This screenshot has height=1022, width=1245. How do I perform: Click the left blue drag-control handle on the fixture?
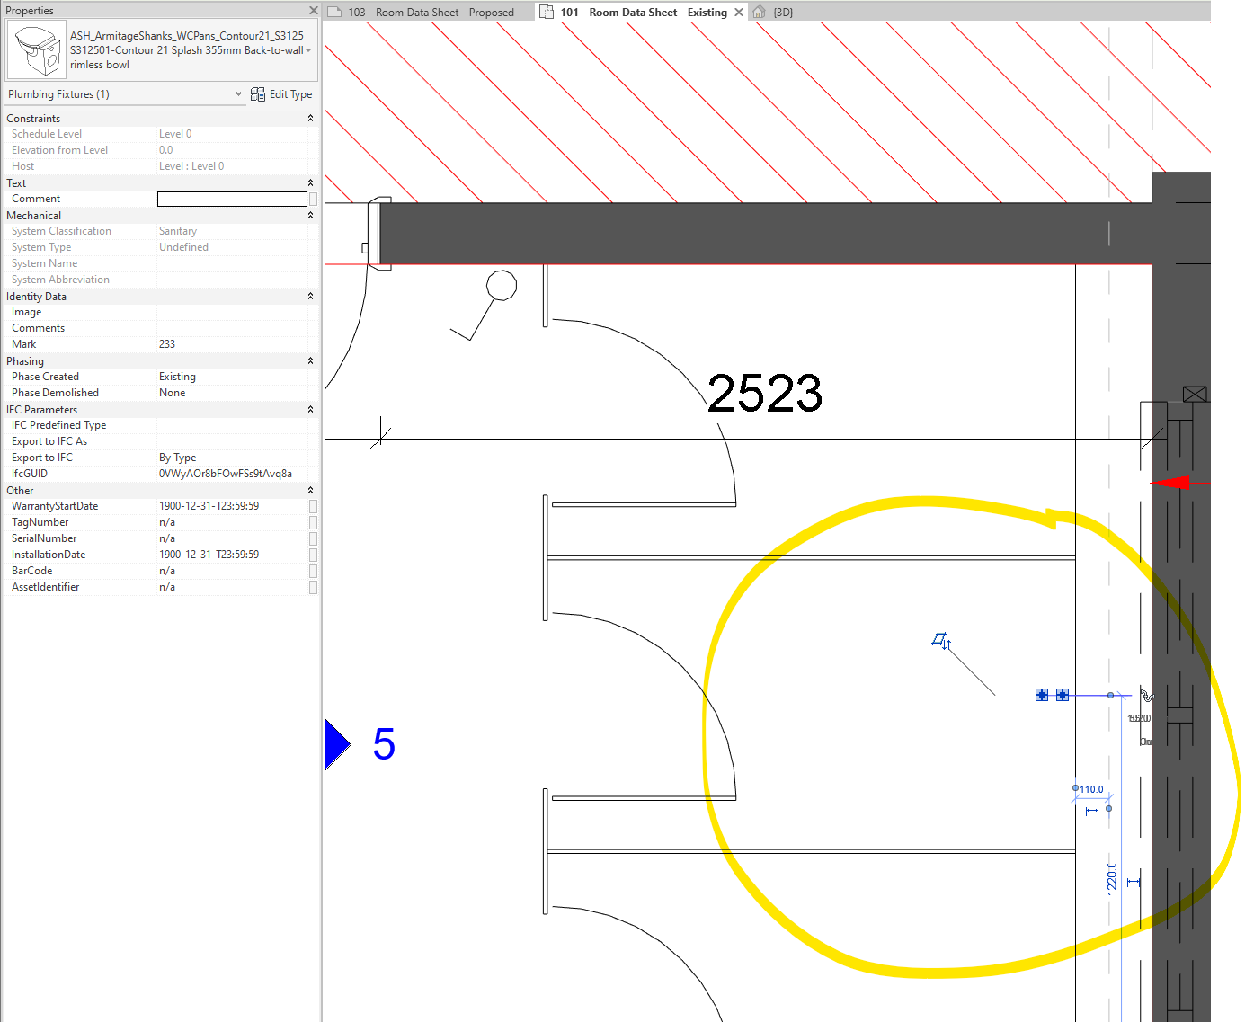pyautogui.click(x=1041, y=695)
